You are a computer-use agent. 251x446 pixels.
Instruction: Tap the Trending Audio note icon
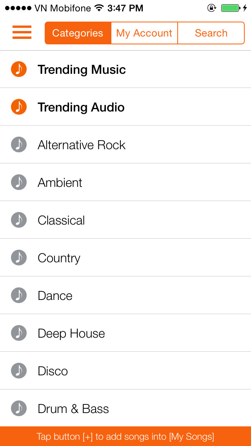(x=19, y=107)
